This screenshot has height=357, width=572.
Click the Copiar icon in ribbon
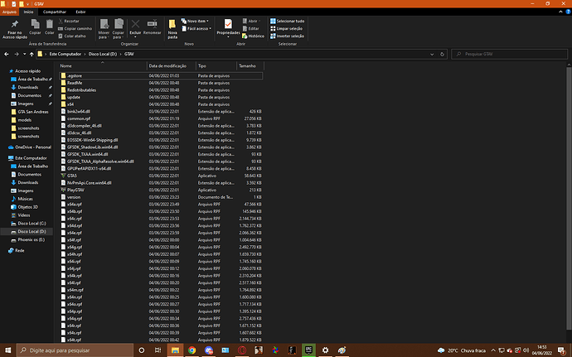[x=35, y=27]
